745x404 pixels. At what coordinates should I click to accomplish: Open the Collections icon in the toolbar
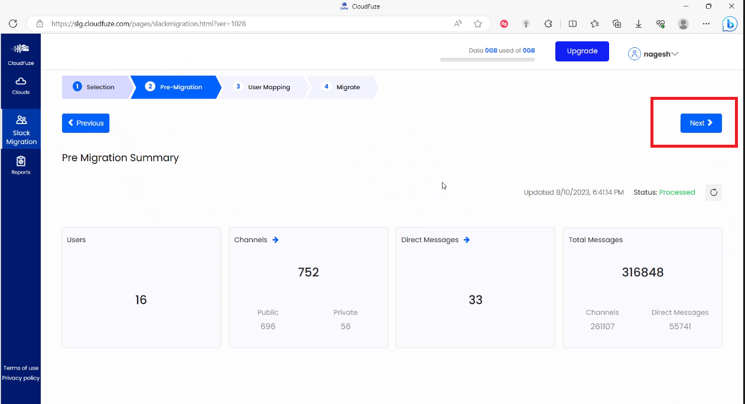[x=617, y=24]
